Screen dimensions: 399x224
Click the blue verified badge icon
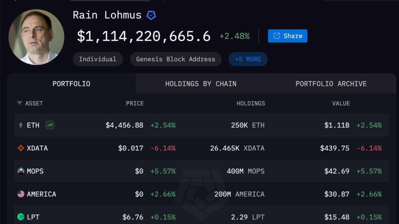[151, 15]
